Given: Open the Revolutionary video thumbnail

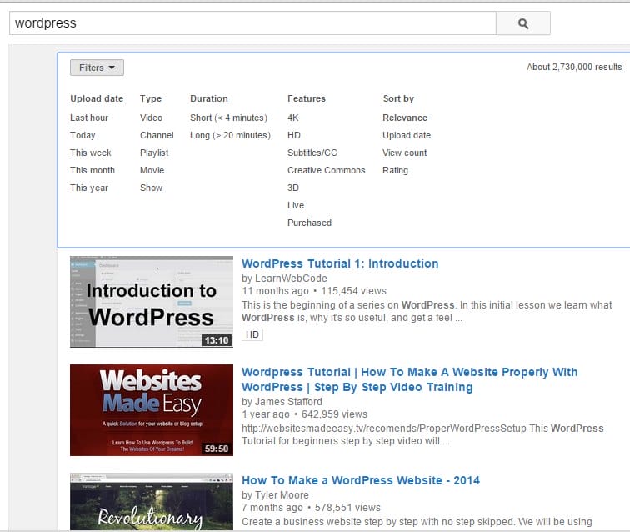Looking at the screenshot, I should pyautogui.click(x=152, y=502).
